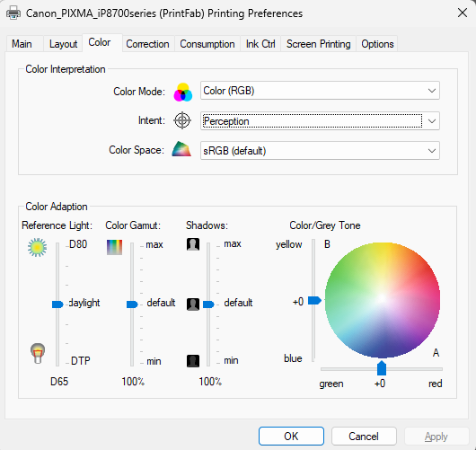Image resolution: width=476 pixels, height=450 pixels.
Task: Open the Color Space sRGB dropdown
Action: tap(320, 151)
